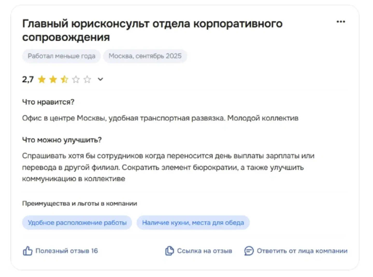Viewport: 373px width, 277px height.
Task: Click the second gold rating star
Action: pos(53,79)
